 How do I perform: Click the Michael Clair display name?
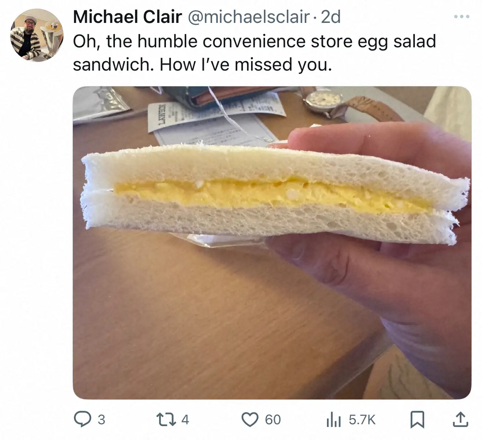tap(127, 17)
